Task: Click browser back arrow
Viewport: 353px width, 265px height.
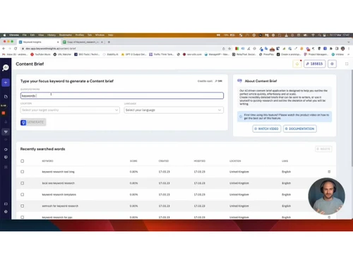Action: (4, 49)
